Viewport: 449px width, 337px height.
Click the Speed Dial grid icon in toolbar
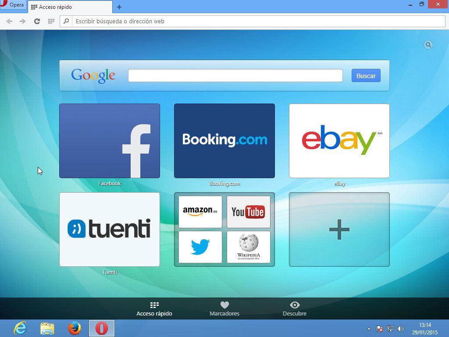tap(51, 21)
